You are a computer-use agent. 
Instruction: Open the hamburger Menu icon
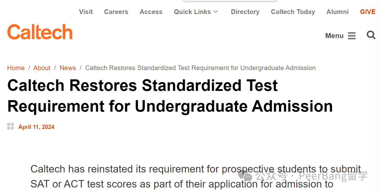tap(351, 36)
